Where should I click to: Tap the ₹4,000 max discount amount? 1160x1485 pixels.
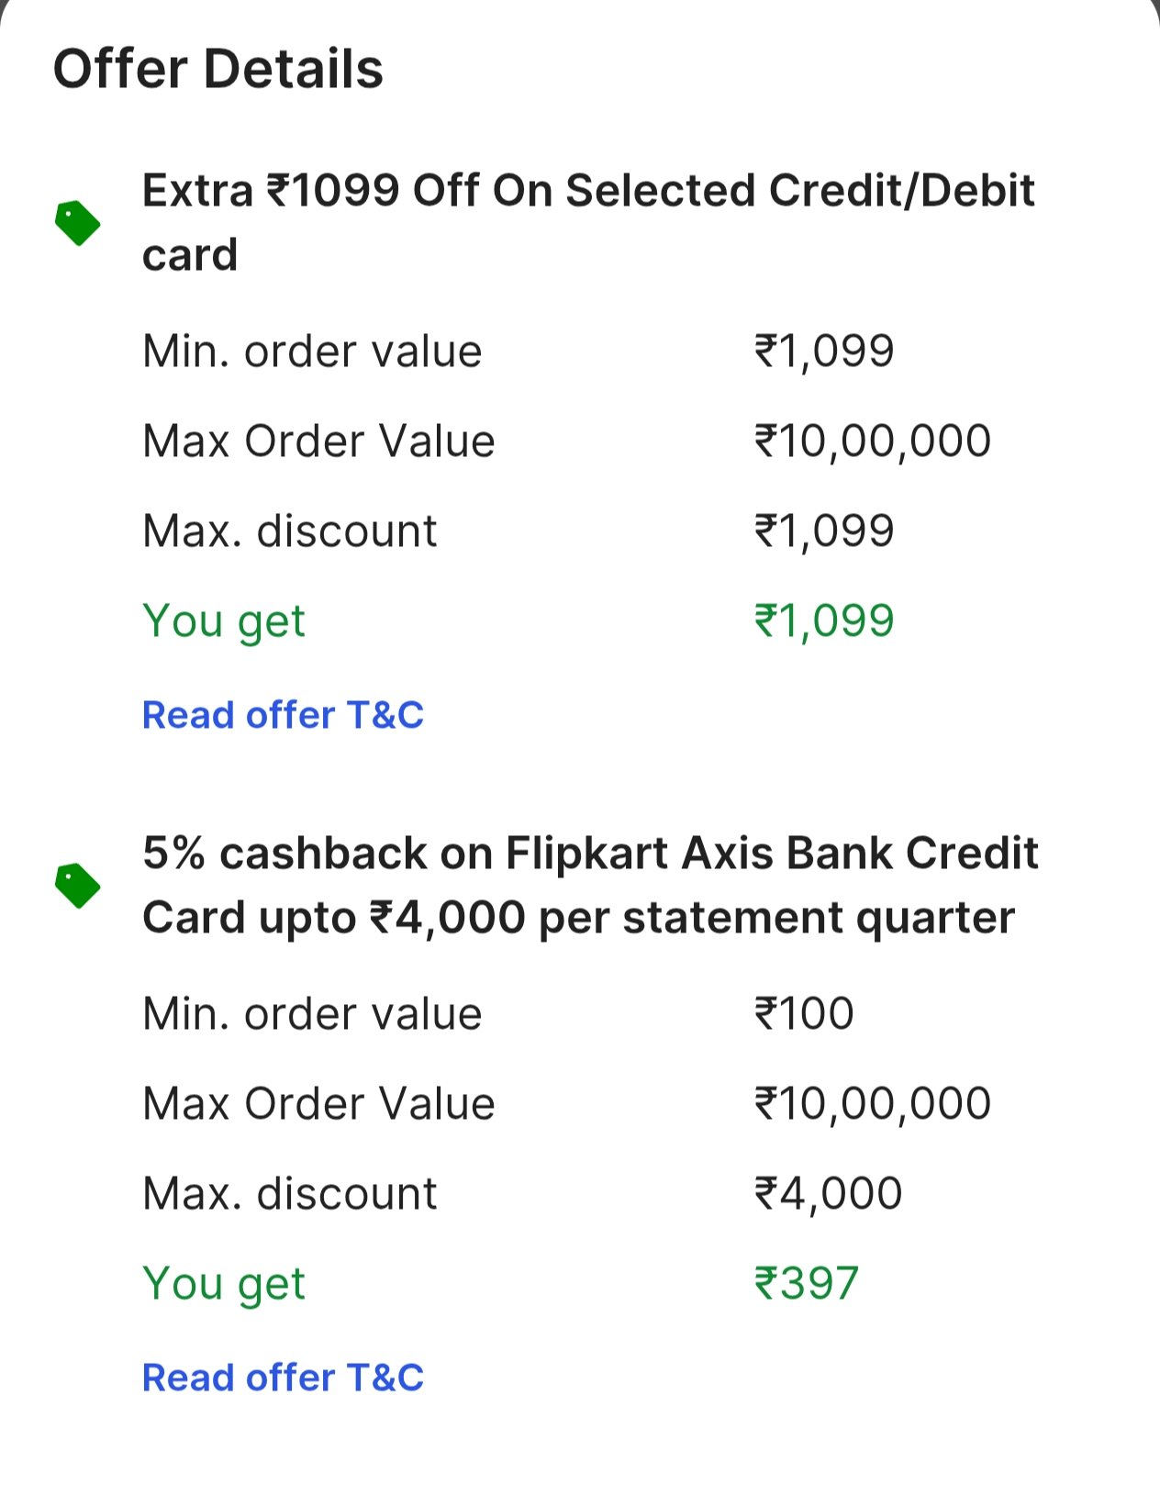(828, 1193)
